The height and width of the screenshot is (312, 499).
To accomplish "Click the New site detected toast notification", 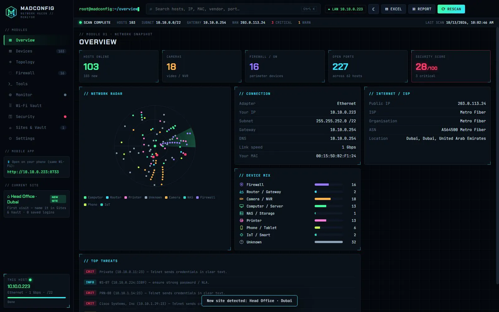I will pos(249,301).
